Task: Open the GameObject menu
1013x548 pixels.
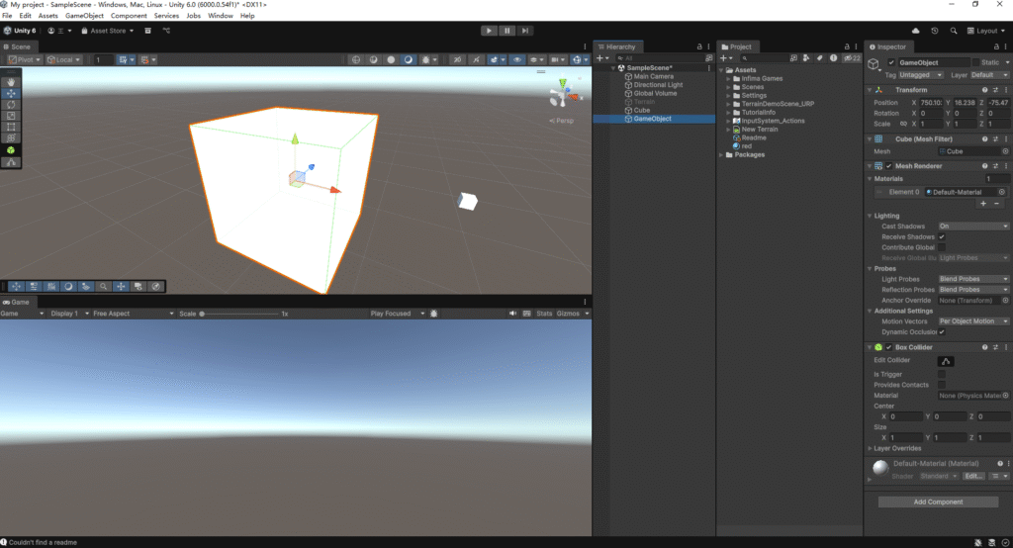Action: (x=84, y=16)
